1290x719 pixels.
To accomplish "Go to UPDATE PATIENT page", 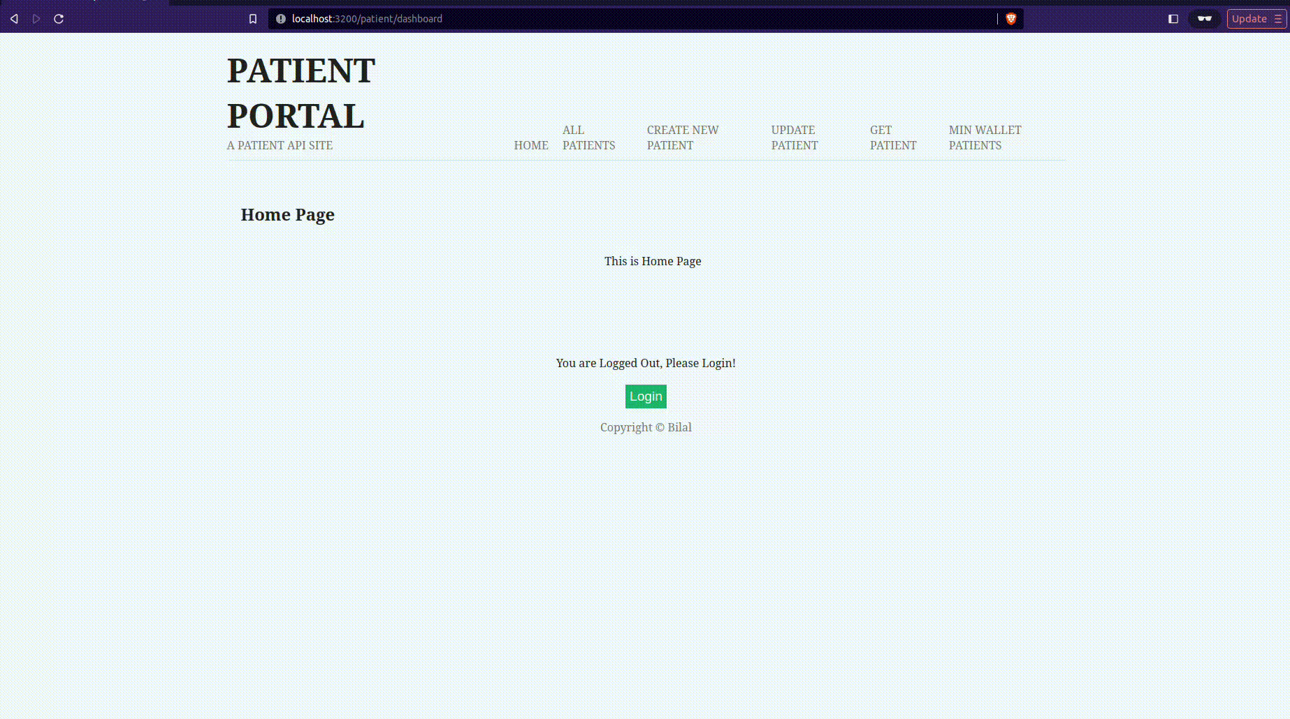I will [795, 138].
